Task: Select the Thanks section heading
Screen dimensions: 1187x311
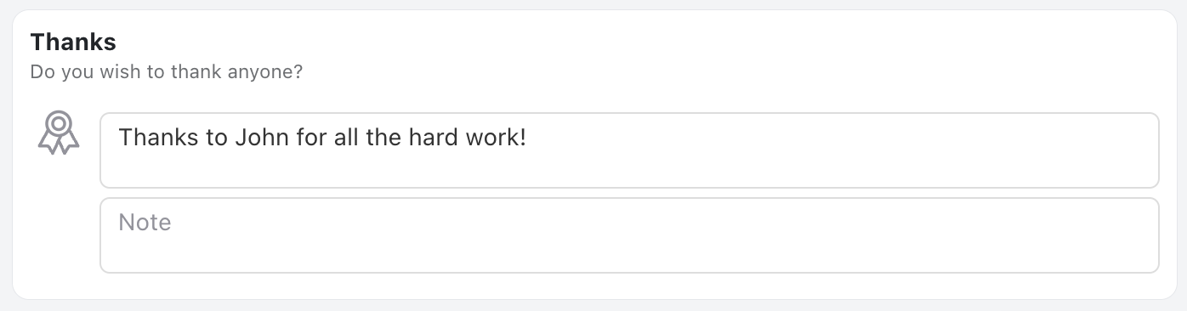Action: coord(73,42)
